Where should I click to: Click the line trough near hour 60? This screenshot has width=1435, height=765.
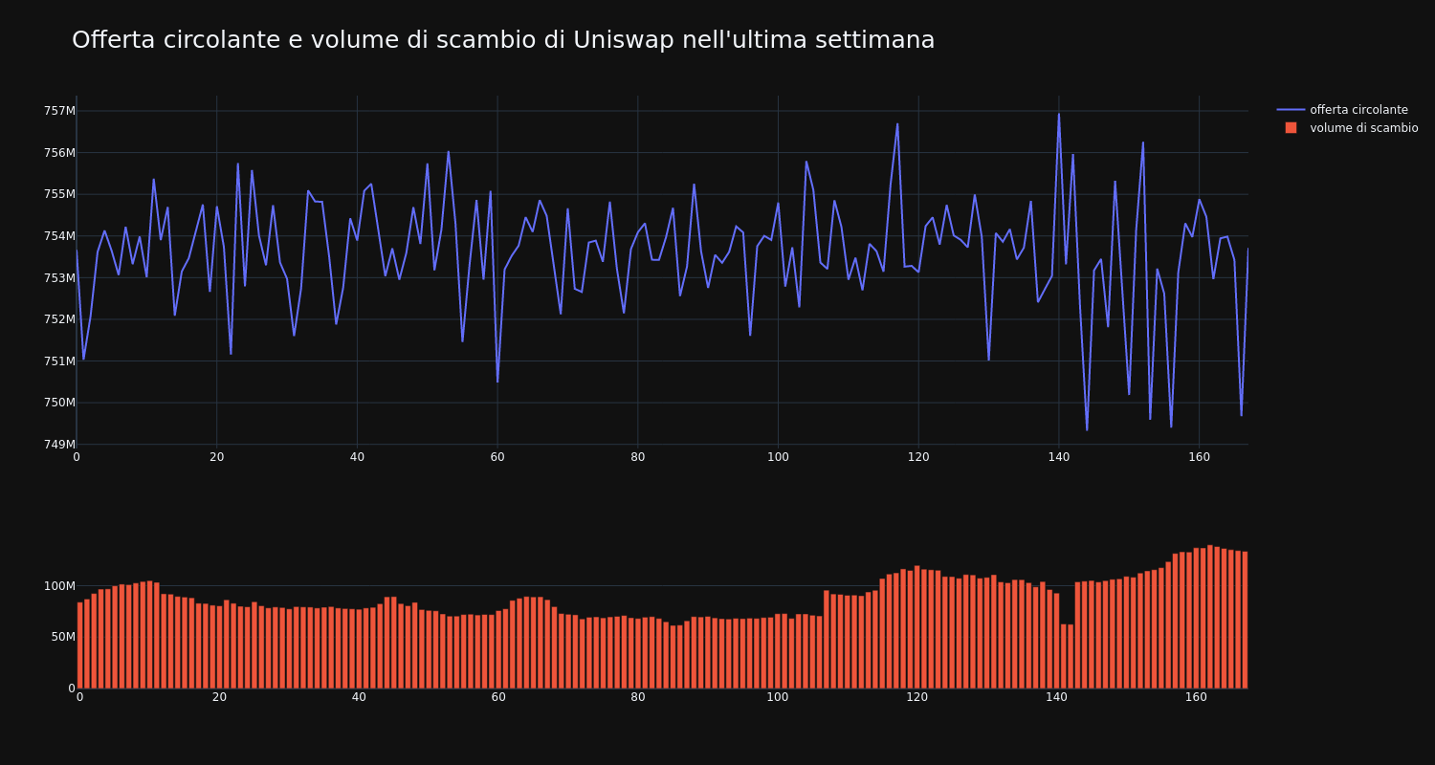tap(497, 382)
